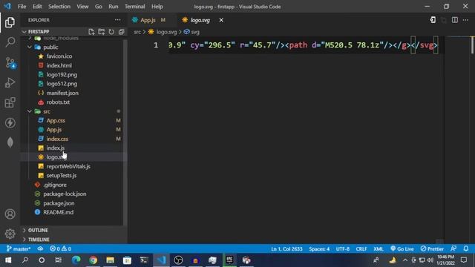Click the master branch indicator in status bar
Image resolution: width=475 pixels, height=267 pixels.
pyautogui.click(x=19, y=249)
